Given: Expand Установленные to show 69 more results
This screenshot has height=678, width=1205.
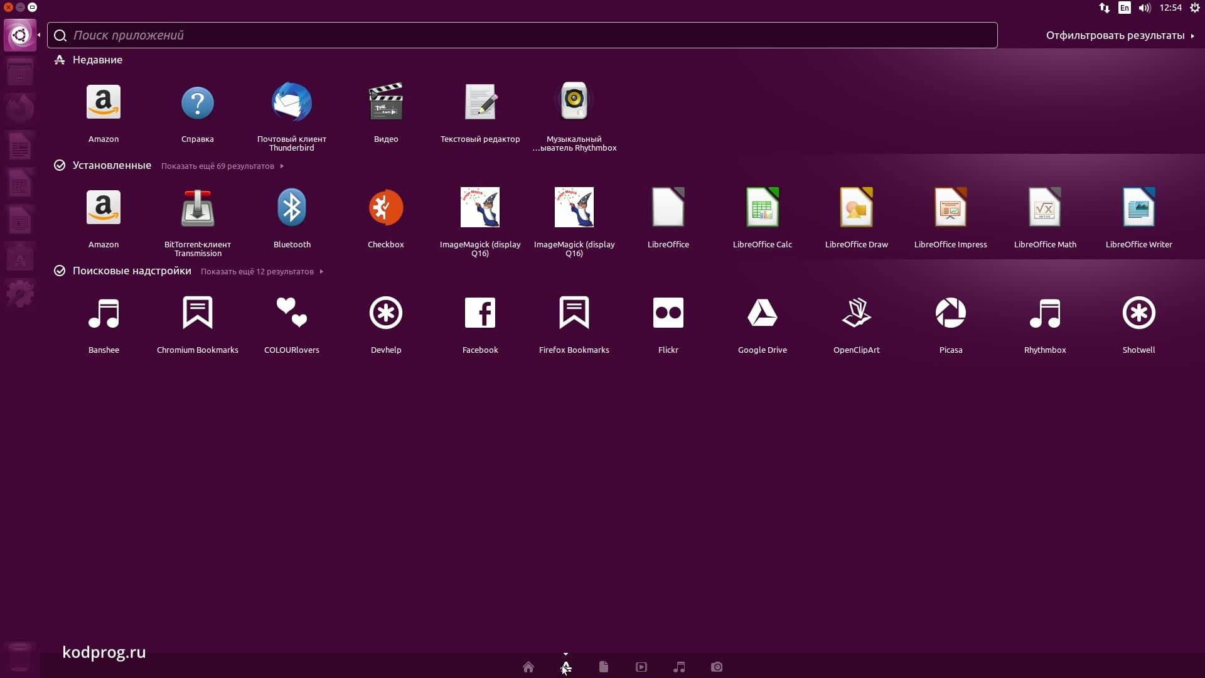Looking at the screenshot, I should pyautogui.click(x=222, y=166).
